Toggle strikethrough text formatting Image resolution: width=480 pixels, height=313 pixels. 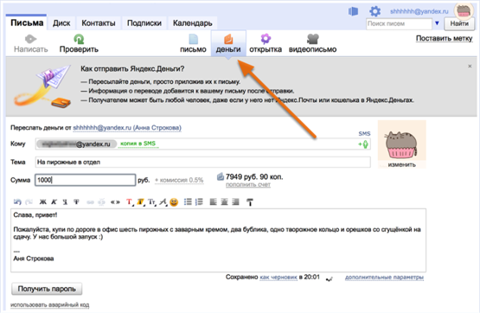(x=76, y=202)
